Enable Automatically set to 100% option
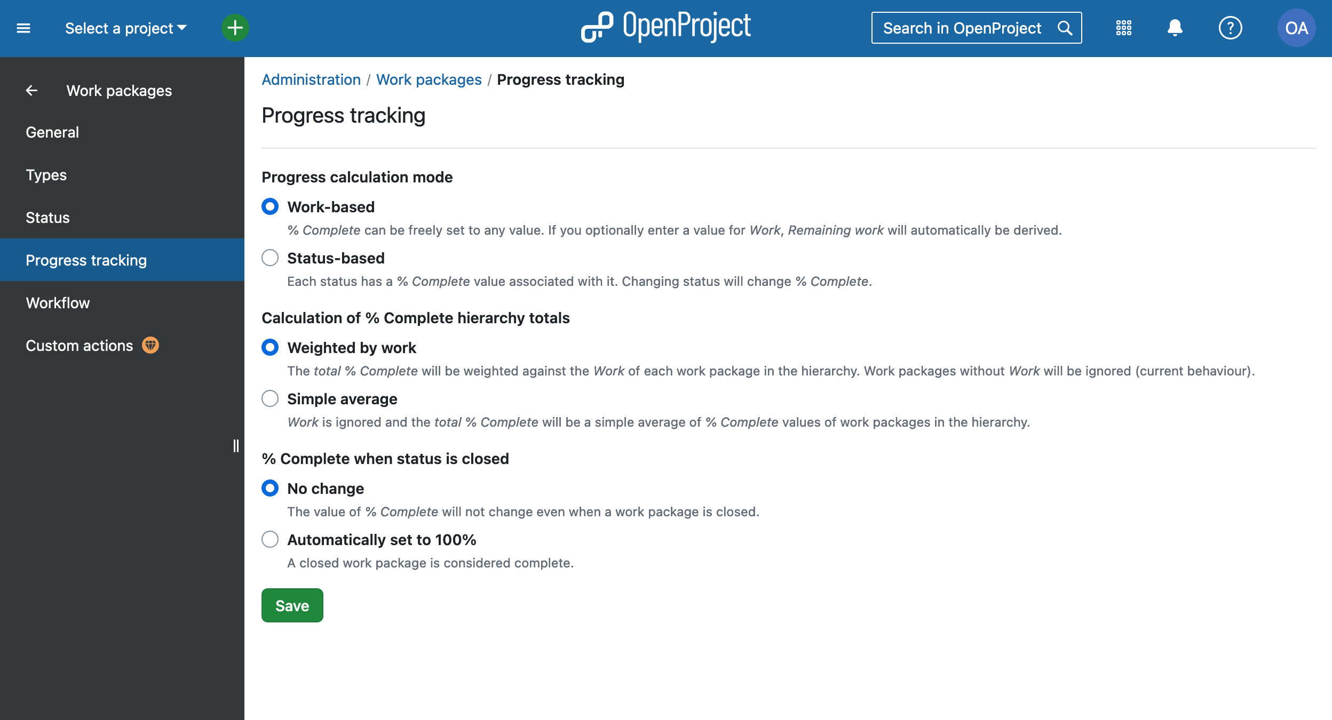Image resolution: width=1332 pixels, height=720 pixels. pos(271,539)
